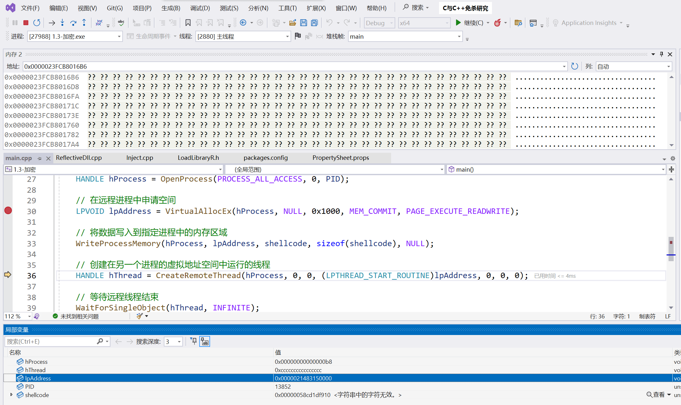Toggle breakpoint on line 30
The image size is (681, 405).
click(8, 211)
